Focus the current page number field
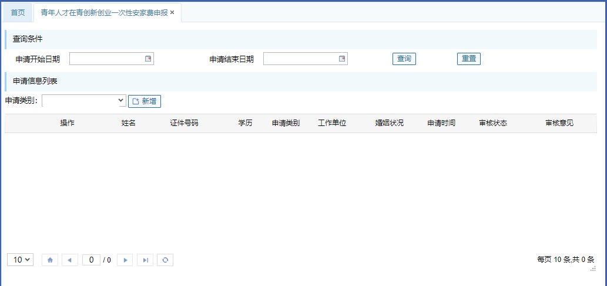 (x=91, y=260)
